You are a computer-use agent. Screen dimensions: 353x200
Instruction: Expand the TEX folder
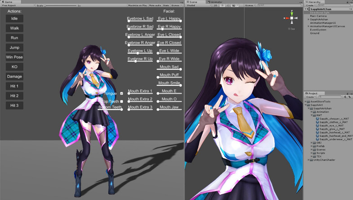(312, 157)
